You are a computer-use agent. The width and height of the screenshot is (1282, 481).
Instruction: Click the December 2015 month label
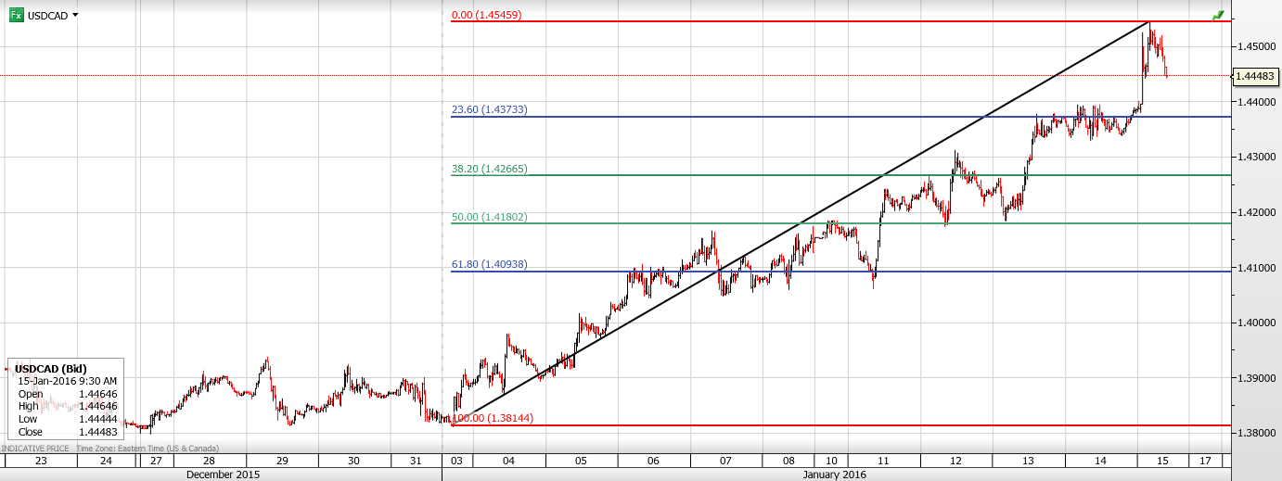pyautogui.click(x=223, y=474)
